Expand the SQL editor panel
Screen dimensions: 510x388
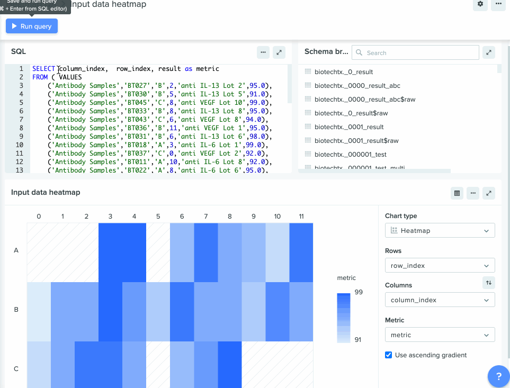click(x=279, y=52)
